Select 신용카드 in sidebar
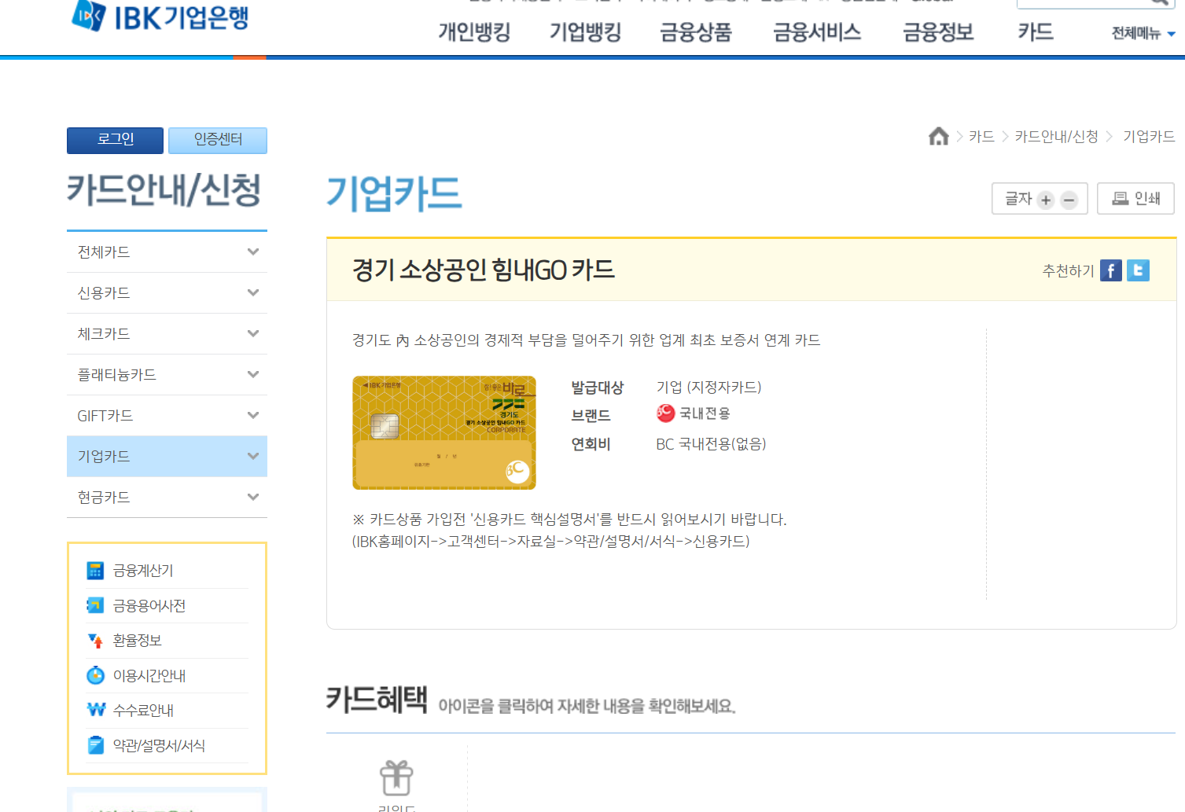 click(x=167, y=293)
